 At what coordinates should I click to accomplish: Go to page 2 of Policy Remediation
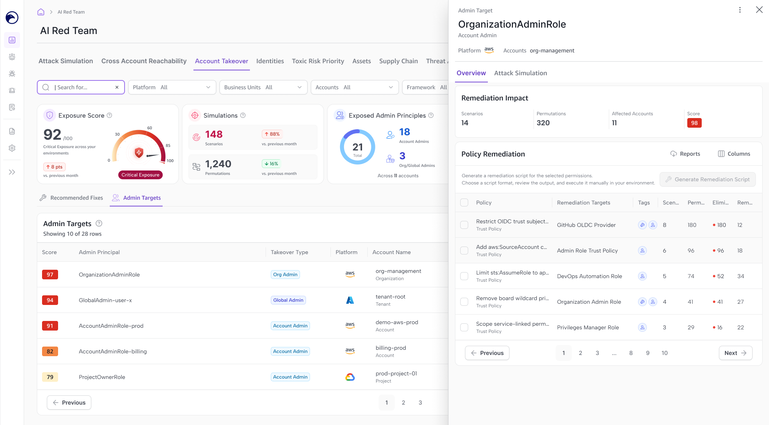pos(580,353)
